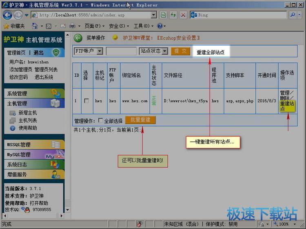Click the 主机列表 icon
Image resolution: width=306 pixels, height=229 pixels.
13,121
